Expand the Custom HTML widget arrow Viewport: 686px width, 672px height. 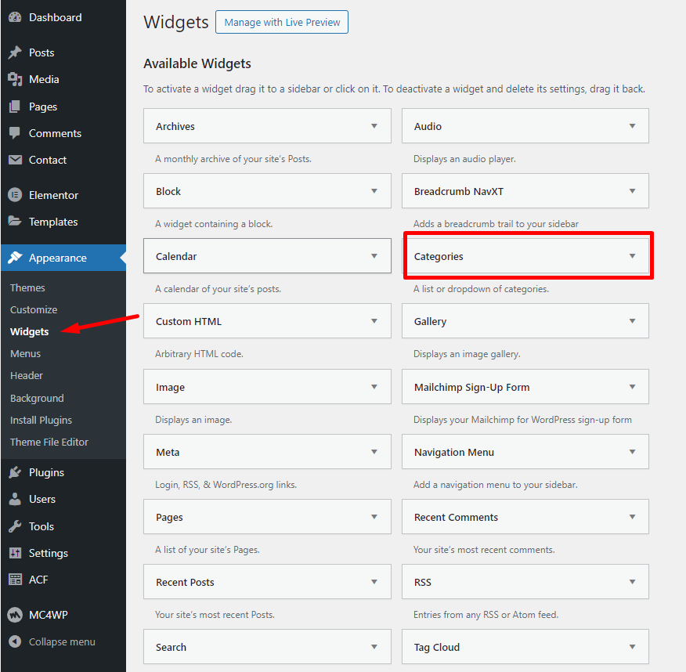(374, 321)
